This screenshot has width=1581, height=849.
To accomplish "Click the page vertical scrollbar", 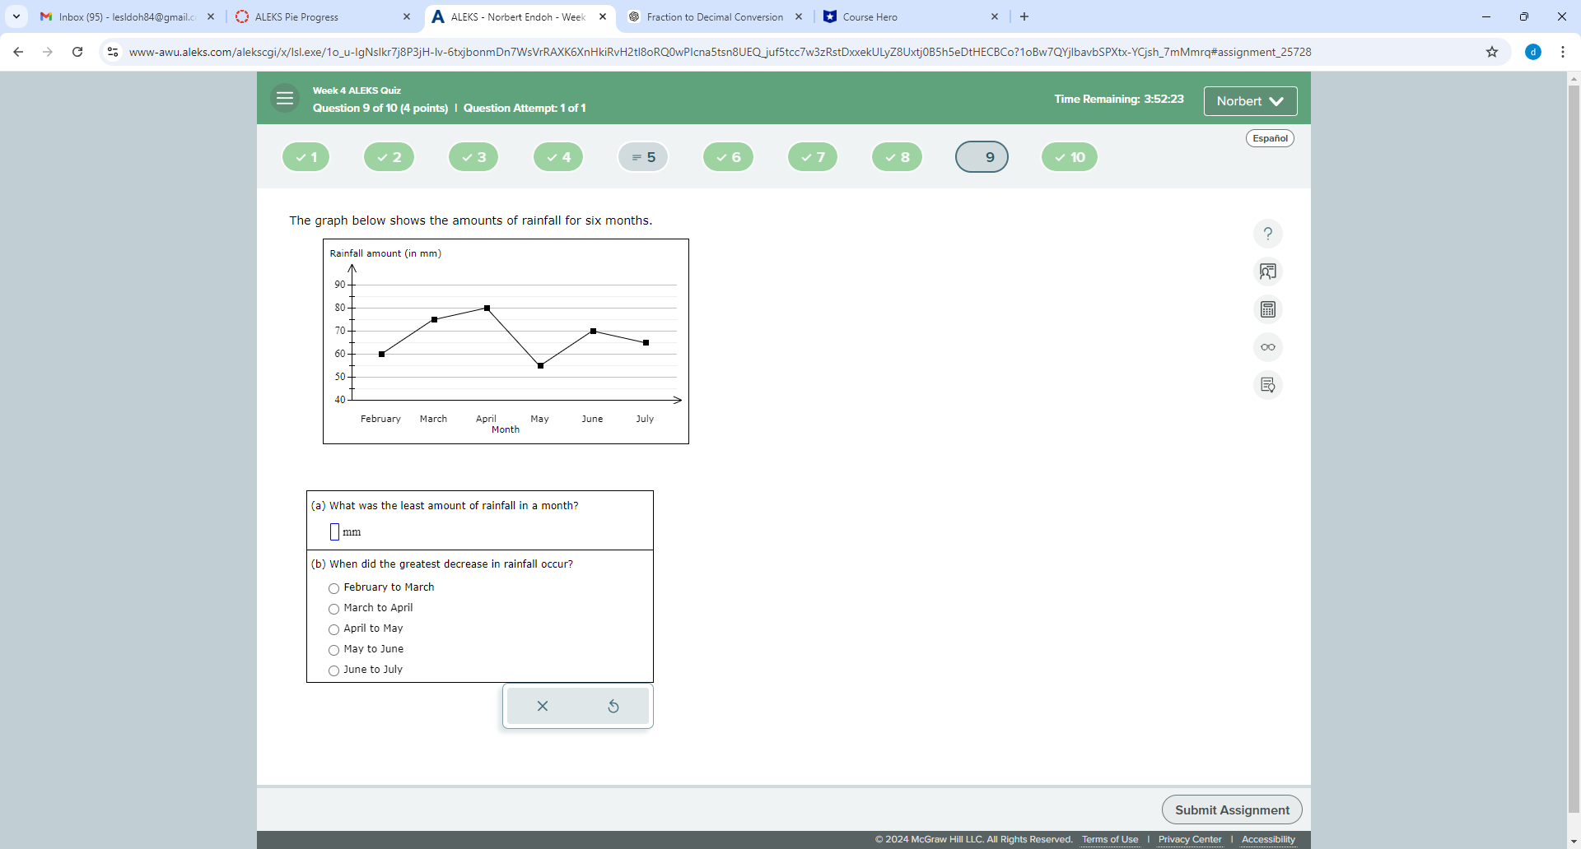I will pos(1574,448).
